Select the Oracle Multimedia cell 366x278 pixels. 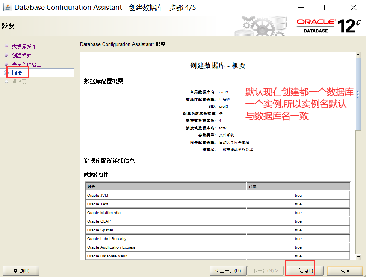click(166, 213)
